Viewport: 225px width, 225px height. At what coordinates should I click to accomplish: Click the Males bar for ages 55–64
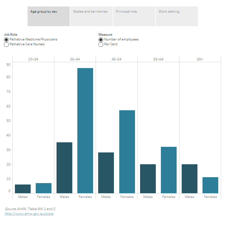pos(148,179)
